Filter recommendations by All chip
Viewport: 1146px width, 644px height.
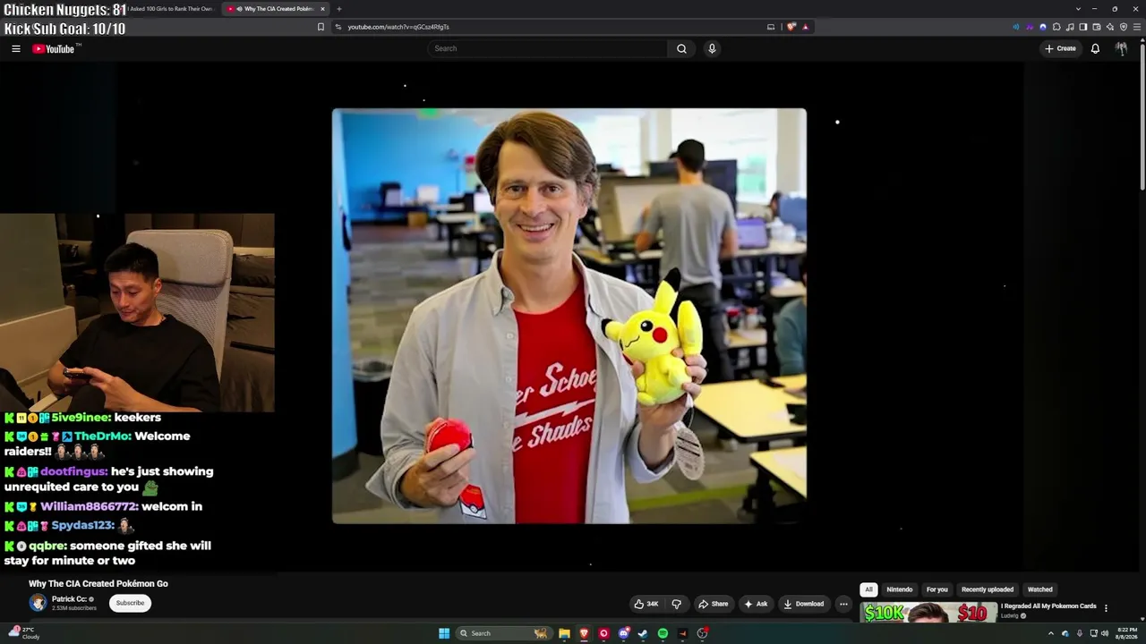click(x=868, y=589)
